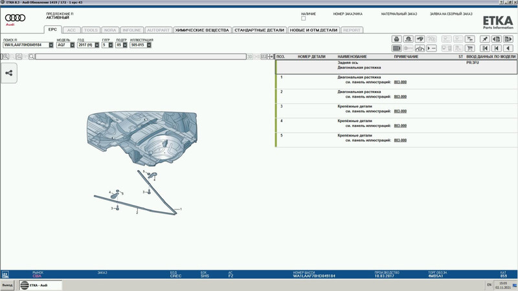Toggle the Наличие checkbox
The image size is (518, 291).
(x=303, y=19)
